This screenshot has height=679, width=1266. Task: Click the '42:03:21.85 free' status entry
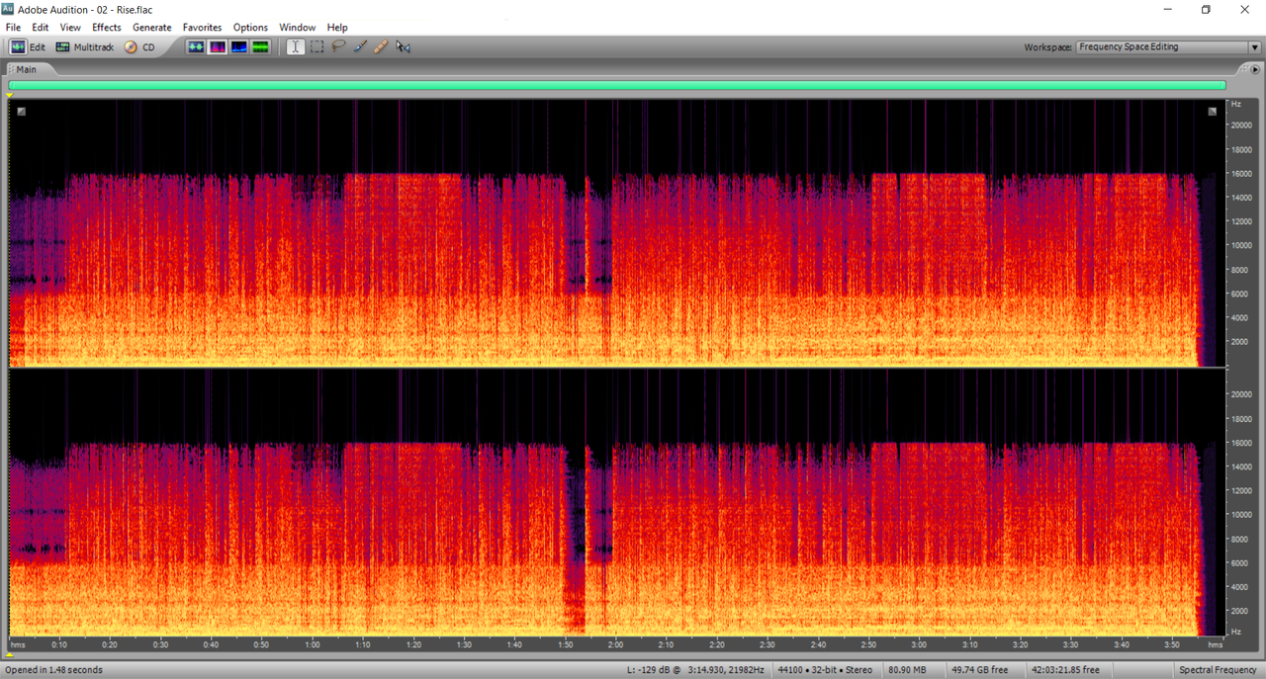[1064, 670]
